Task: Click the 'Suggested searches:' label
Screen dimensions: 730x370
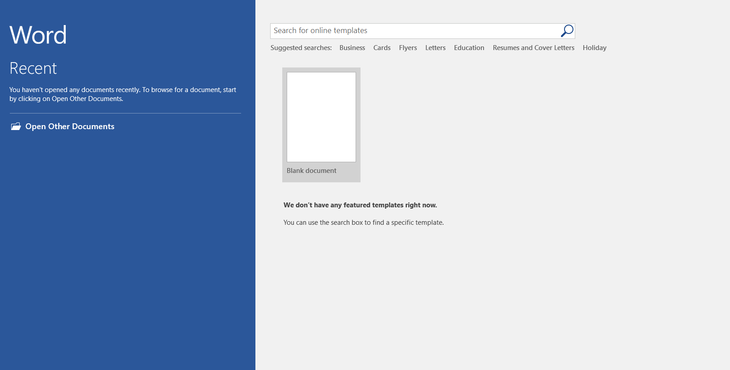Action: coord(301,48)
